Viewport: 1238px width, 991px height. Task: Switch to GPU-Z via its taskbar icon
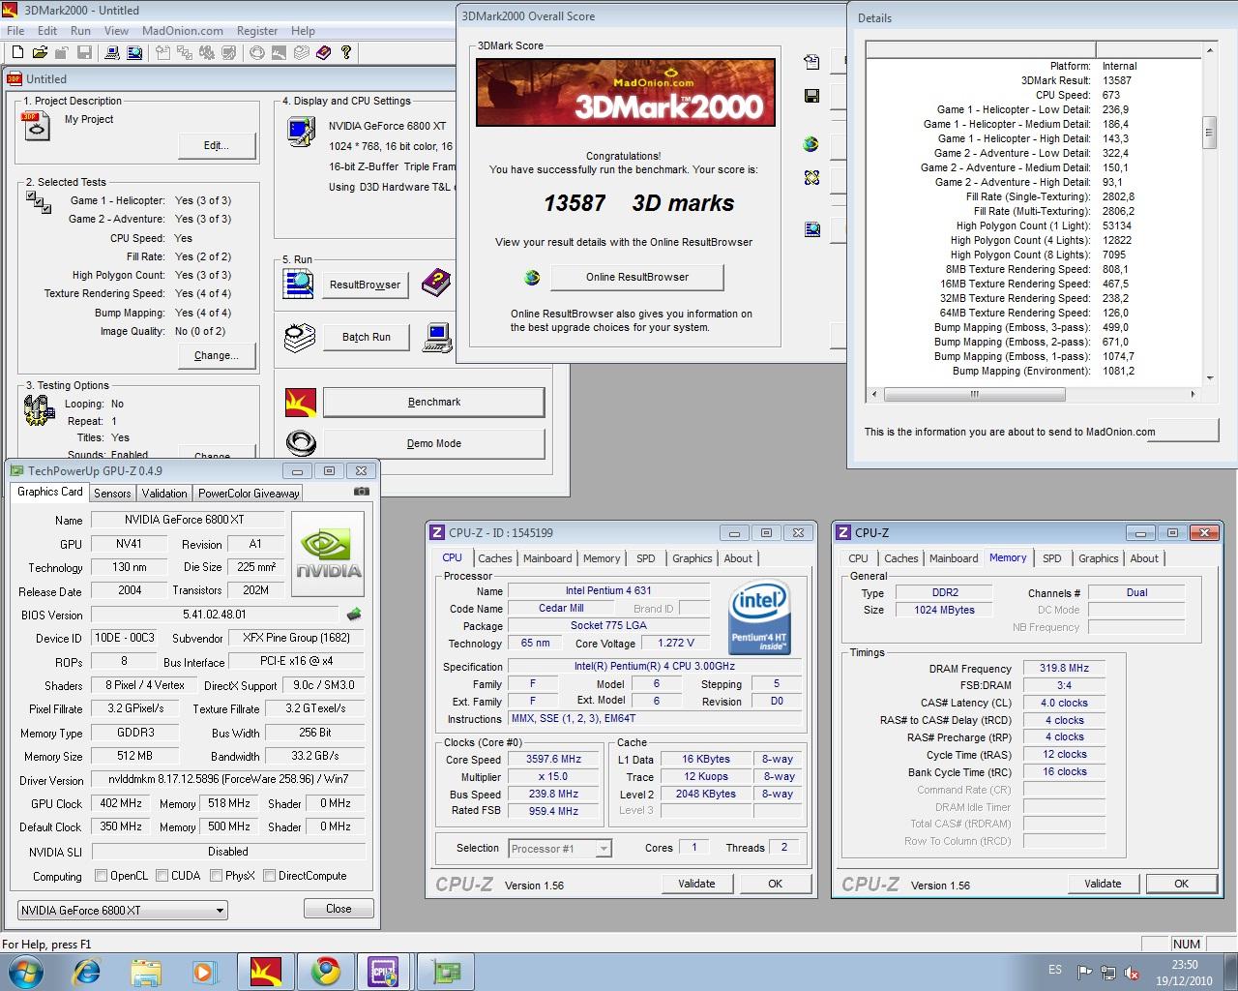pos(446,971)
